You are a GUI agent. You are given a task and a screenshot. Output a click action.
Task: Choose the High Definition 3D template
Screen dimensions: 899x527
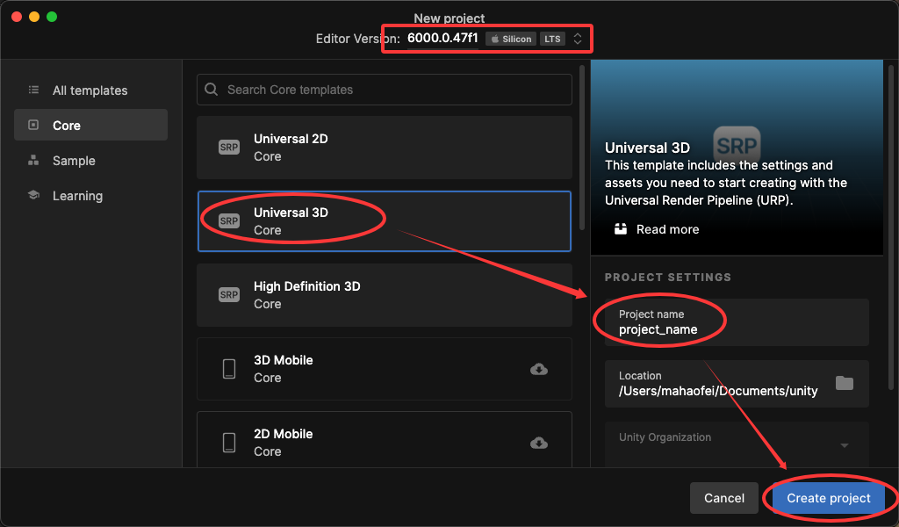click(385, 295)
